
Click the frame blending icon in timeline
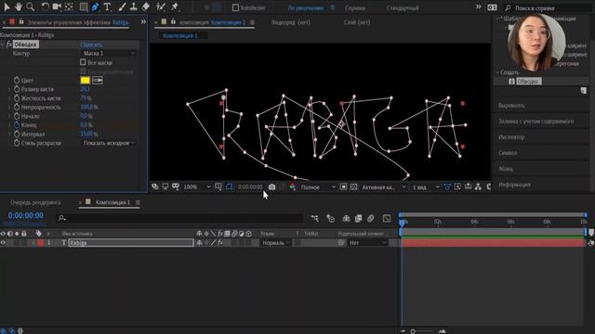pos(358,218)
